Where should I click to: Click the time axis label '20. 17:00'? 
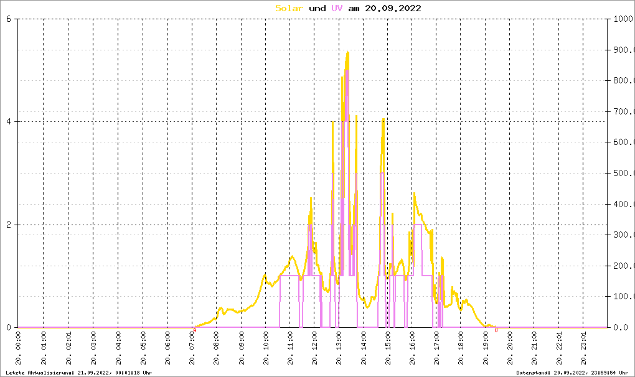436,348
